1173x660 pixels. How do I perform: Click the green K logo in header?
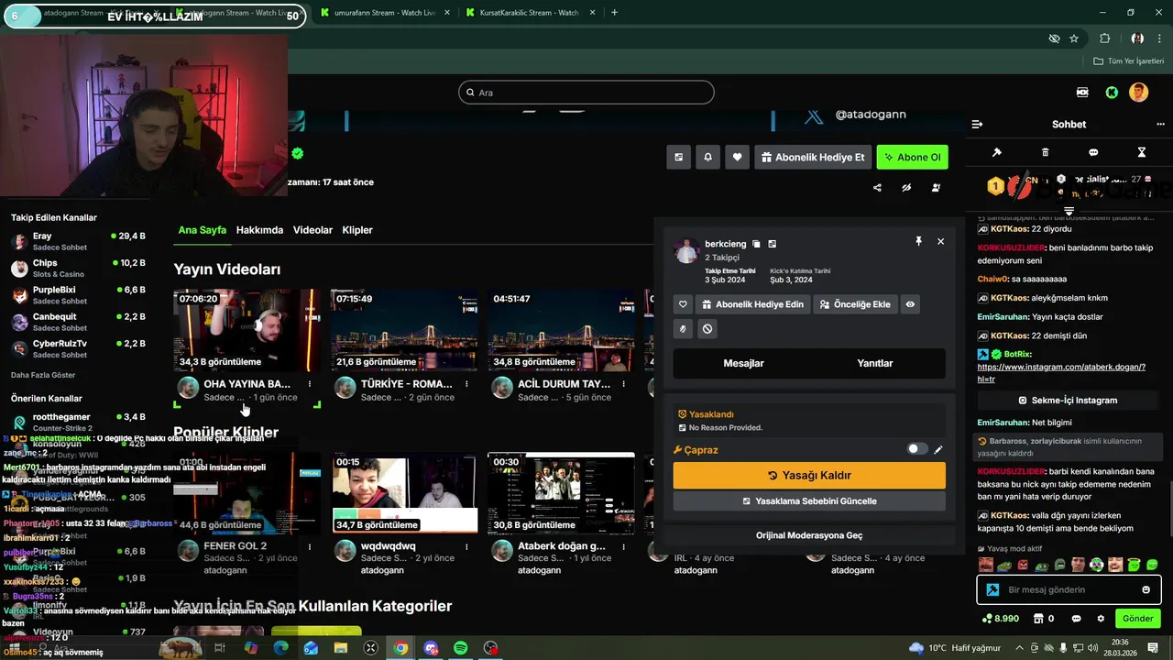1112,93
